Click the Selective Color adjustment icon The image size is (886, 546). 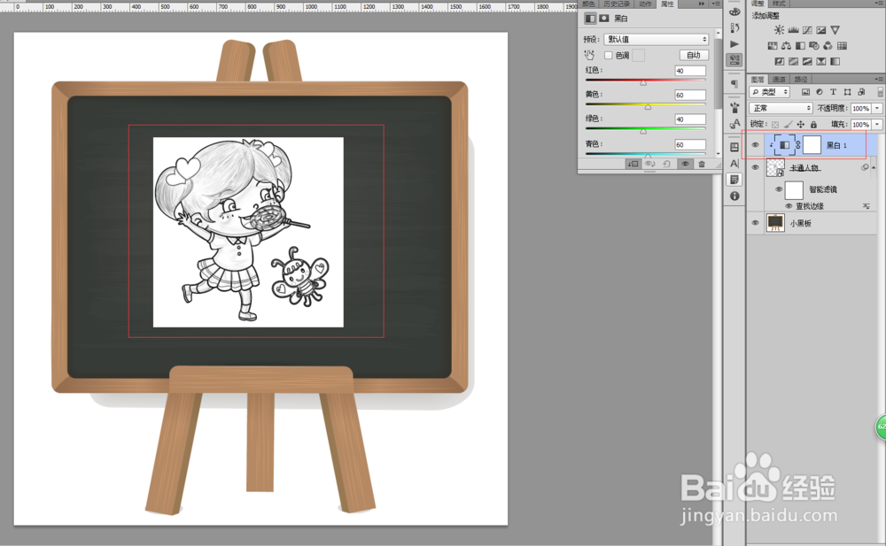pos(821,62)
